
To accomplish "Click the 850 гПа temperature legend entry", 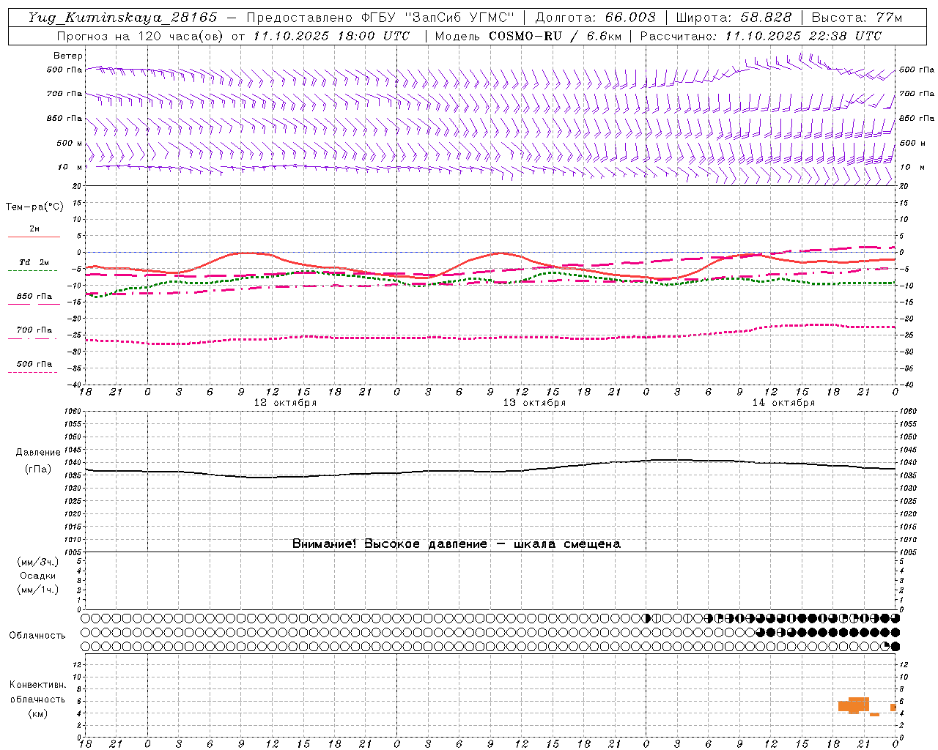I will coord(34,296).
